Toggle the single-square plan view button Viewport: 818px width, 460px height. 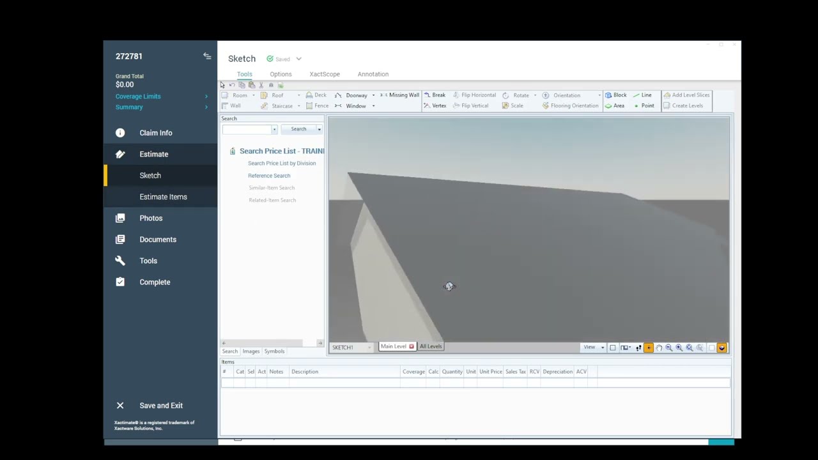pos(613,348)
